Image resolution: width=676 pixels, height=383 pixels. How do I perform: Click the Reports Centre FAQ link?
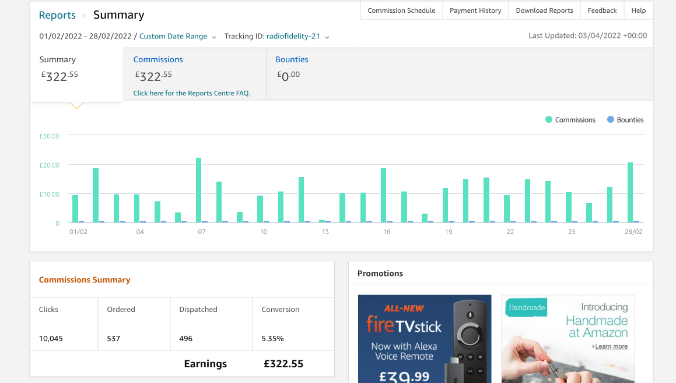[x=191, y=93]
